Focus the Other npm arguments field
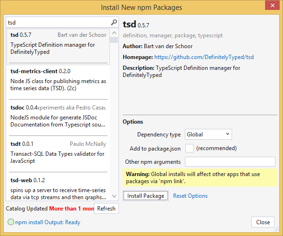Viewport: 283px width, 236px height. (230, 162)
